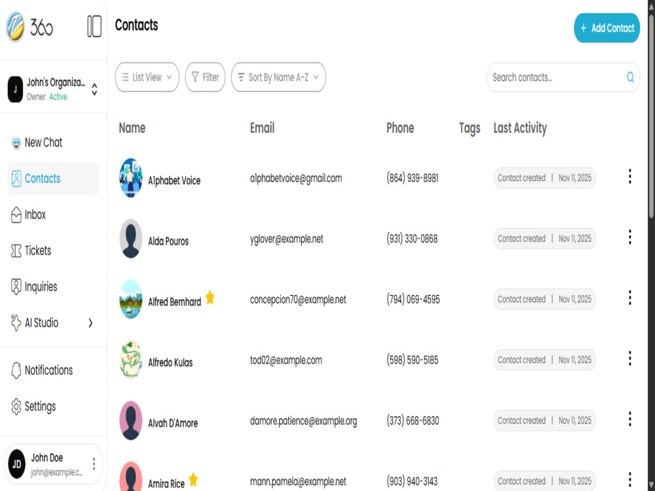
Task: Open Notifications page
Action: 54,371
